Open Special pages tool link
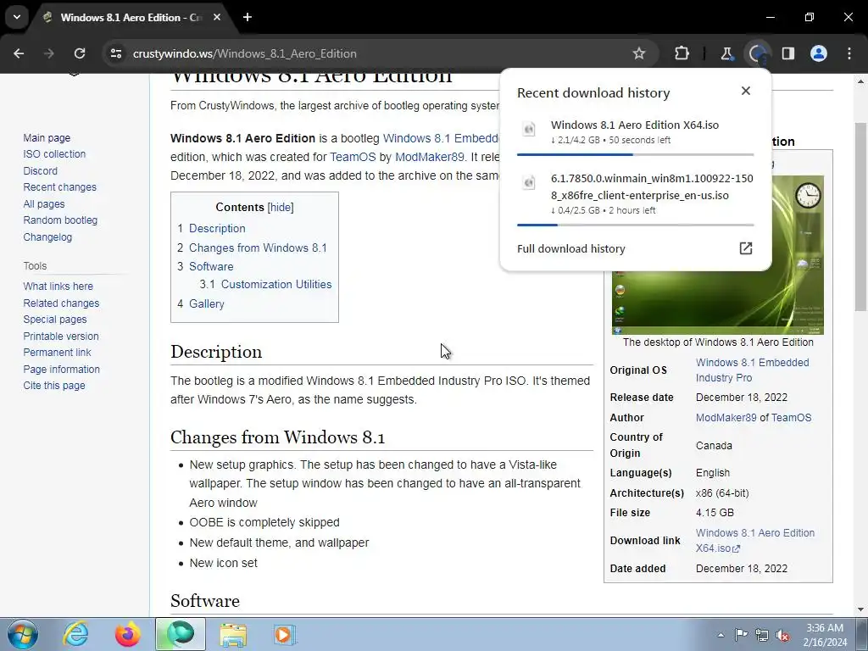 pyautogui.click(x=55, y=319)
